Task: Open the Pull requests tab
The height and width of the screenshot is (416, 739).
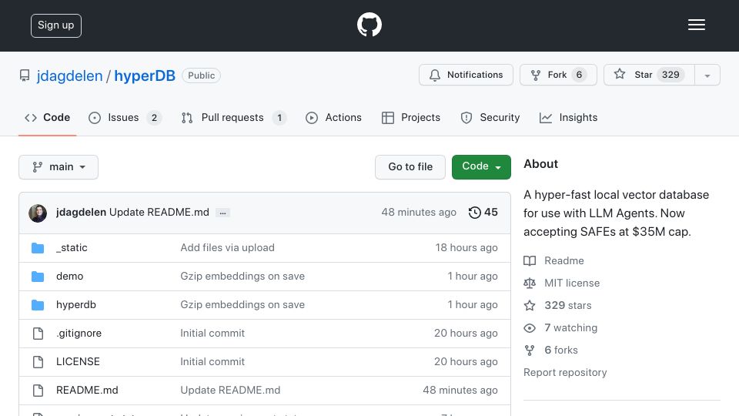Action: tap(234, 117)
